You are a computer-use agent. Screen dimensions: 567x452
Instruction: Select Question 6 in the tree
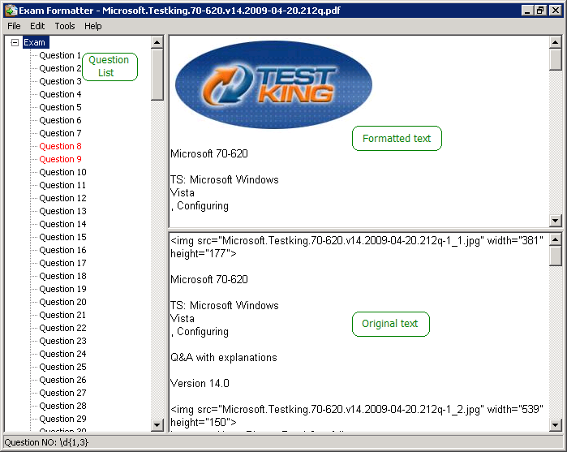(60, 121)
